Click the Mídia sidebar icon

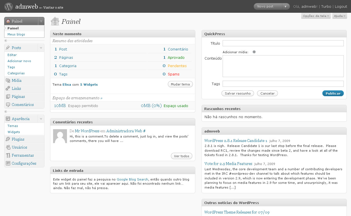click(x=8, y=80)
